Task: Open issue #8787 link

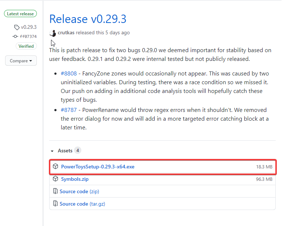Action: point(69,110)
